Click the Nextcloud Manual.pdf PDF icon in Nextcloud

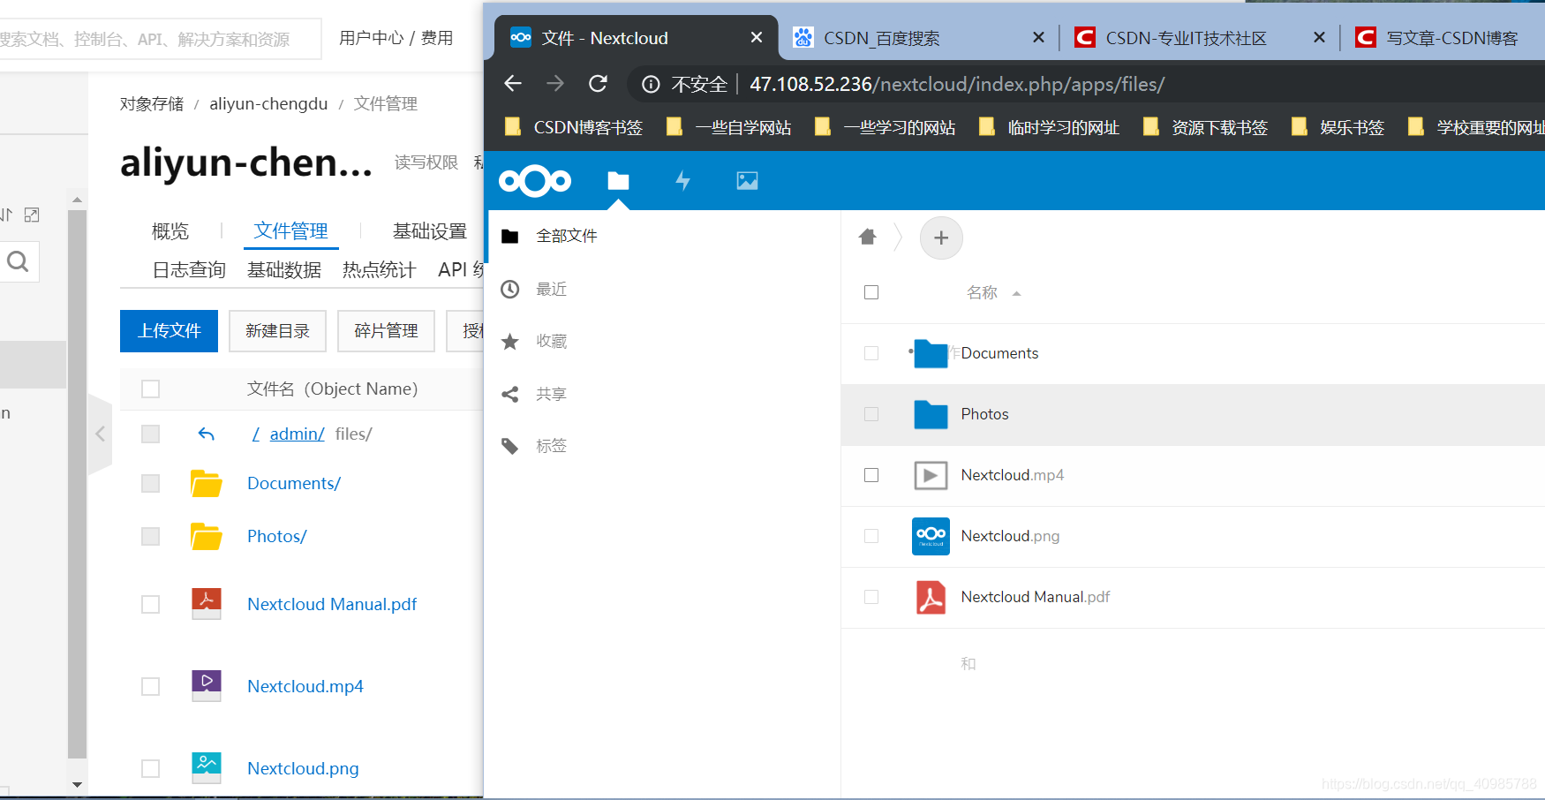931,597
